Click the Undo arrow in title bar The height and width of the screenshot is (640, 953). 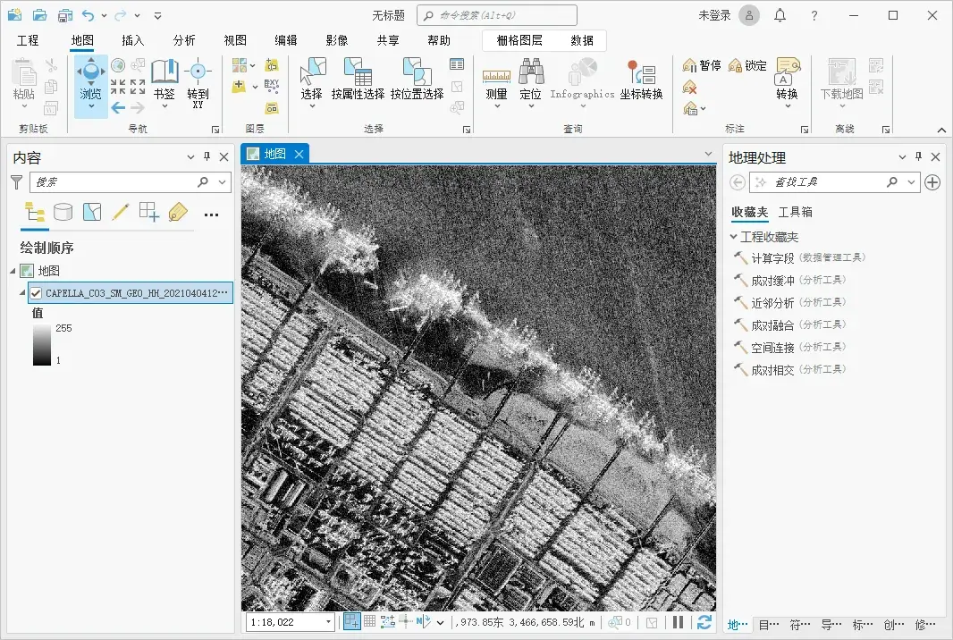coord(89,15)
